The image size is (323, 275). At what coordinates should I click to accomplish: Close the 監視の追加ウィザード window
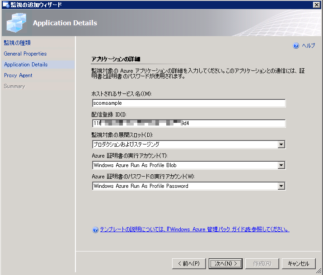[316, 5]
